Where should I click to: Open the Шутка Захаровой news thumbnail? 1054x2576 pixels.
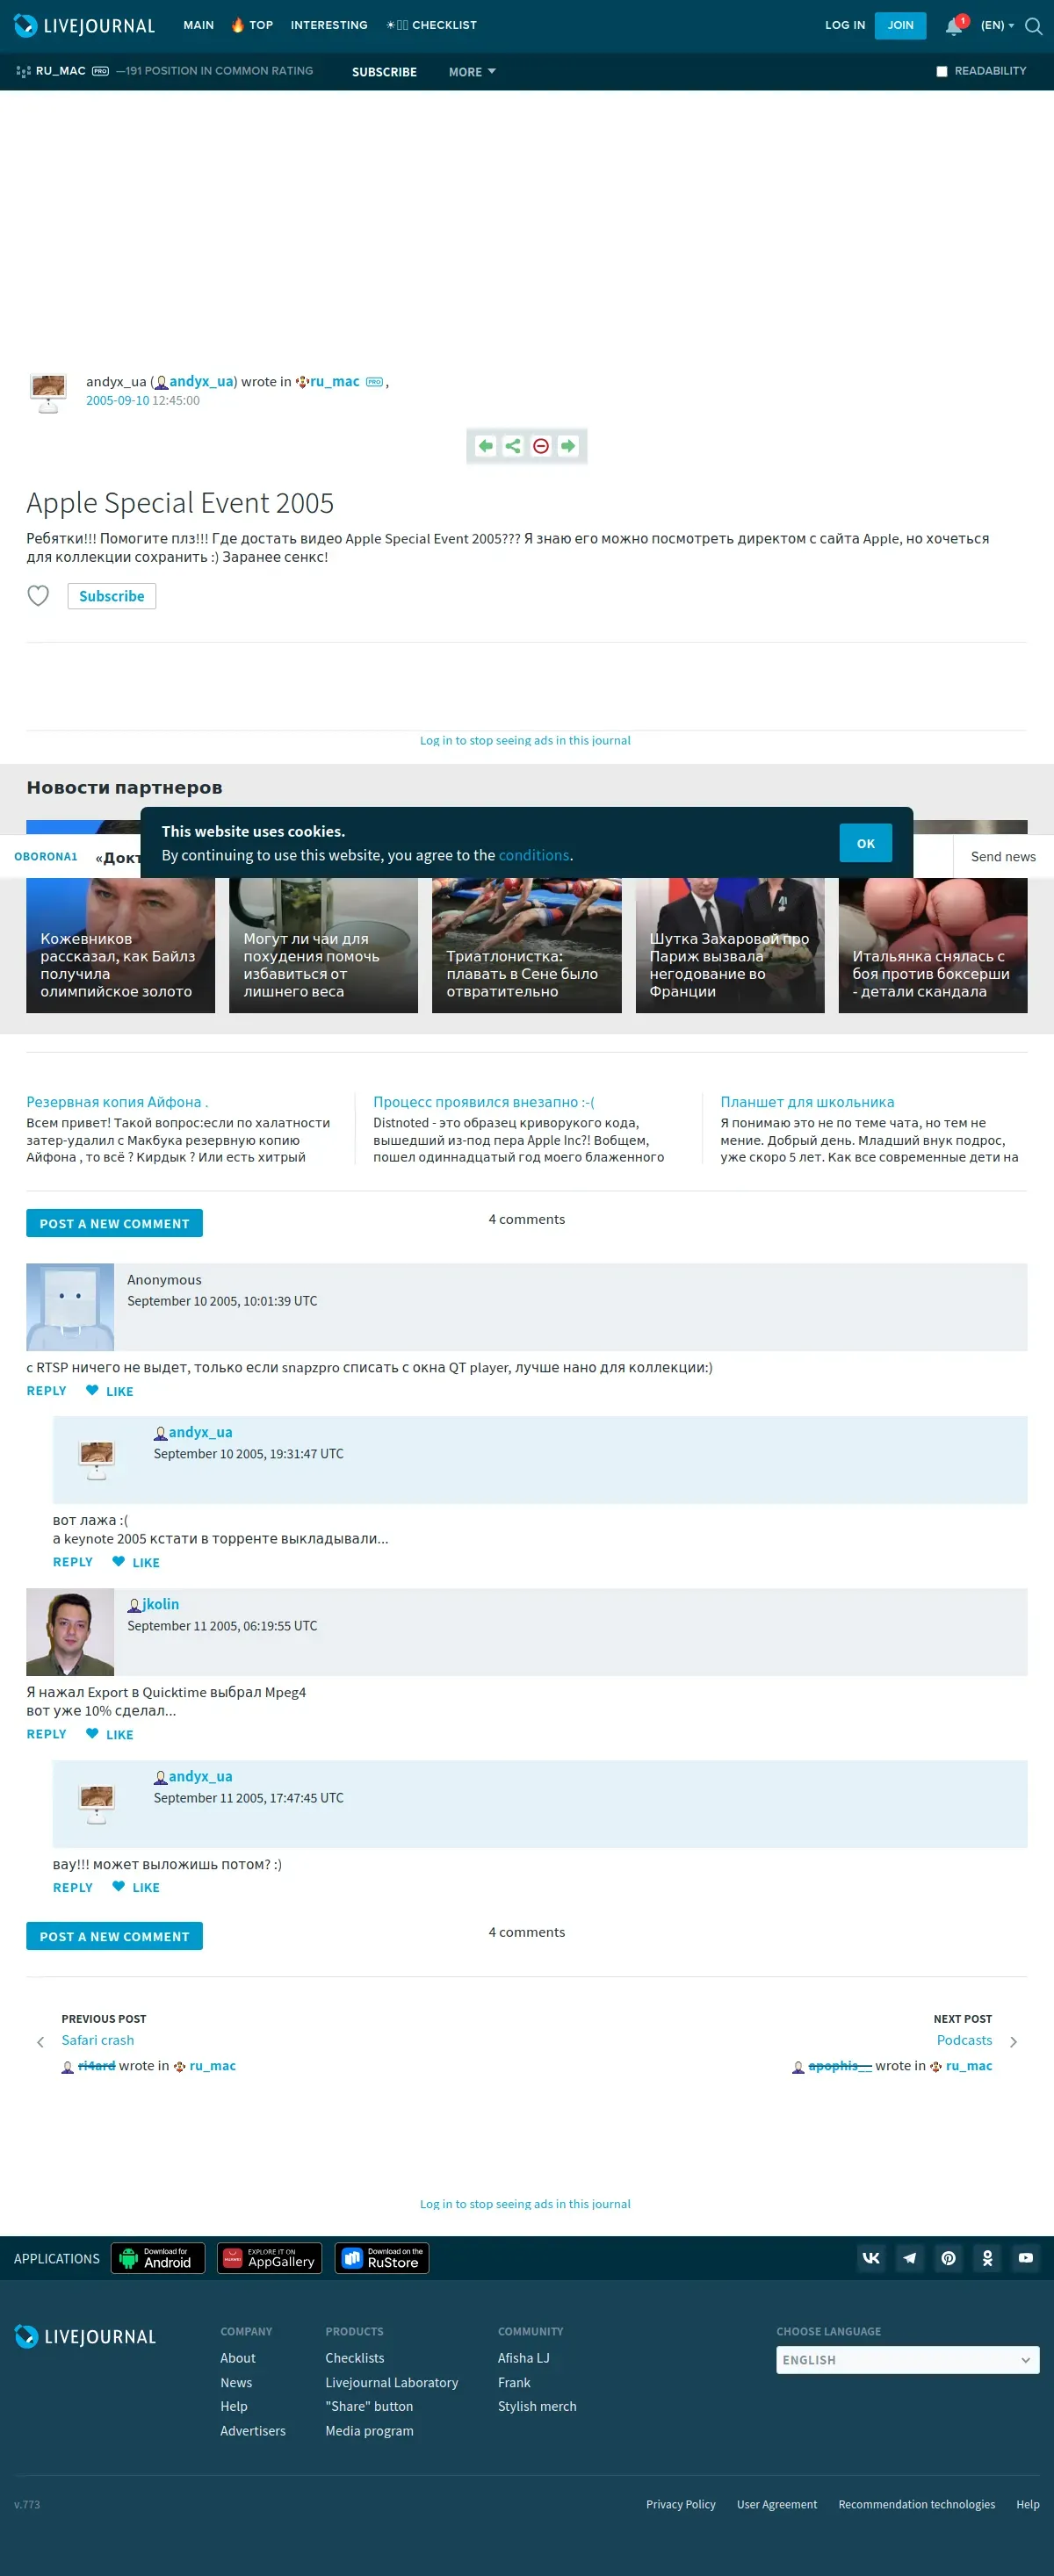coord(730,945)
